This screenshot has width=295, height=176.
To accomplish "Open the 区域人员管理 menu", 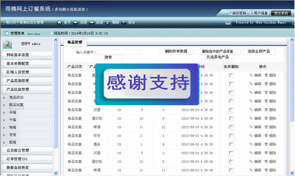I will tap(27, 72).
